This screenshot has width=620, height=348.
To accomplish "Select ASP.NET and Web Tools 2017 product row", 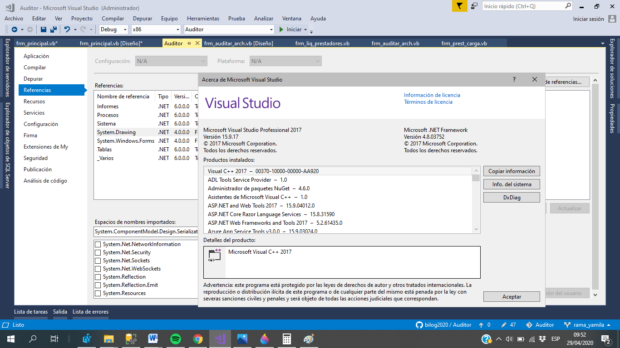I will [338, 206].
